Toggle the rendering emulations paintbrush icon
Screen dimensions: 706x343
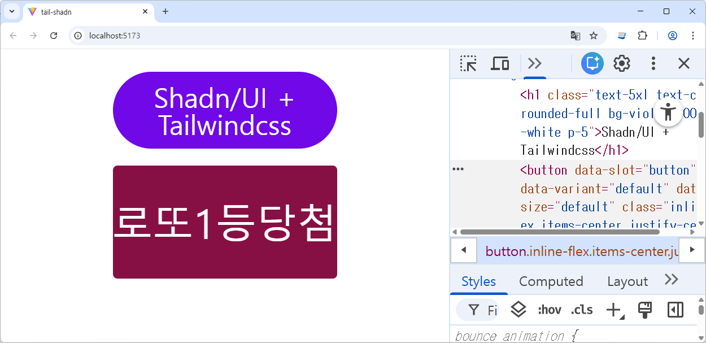click(644, 309)
